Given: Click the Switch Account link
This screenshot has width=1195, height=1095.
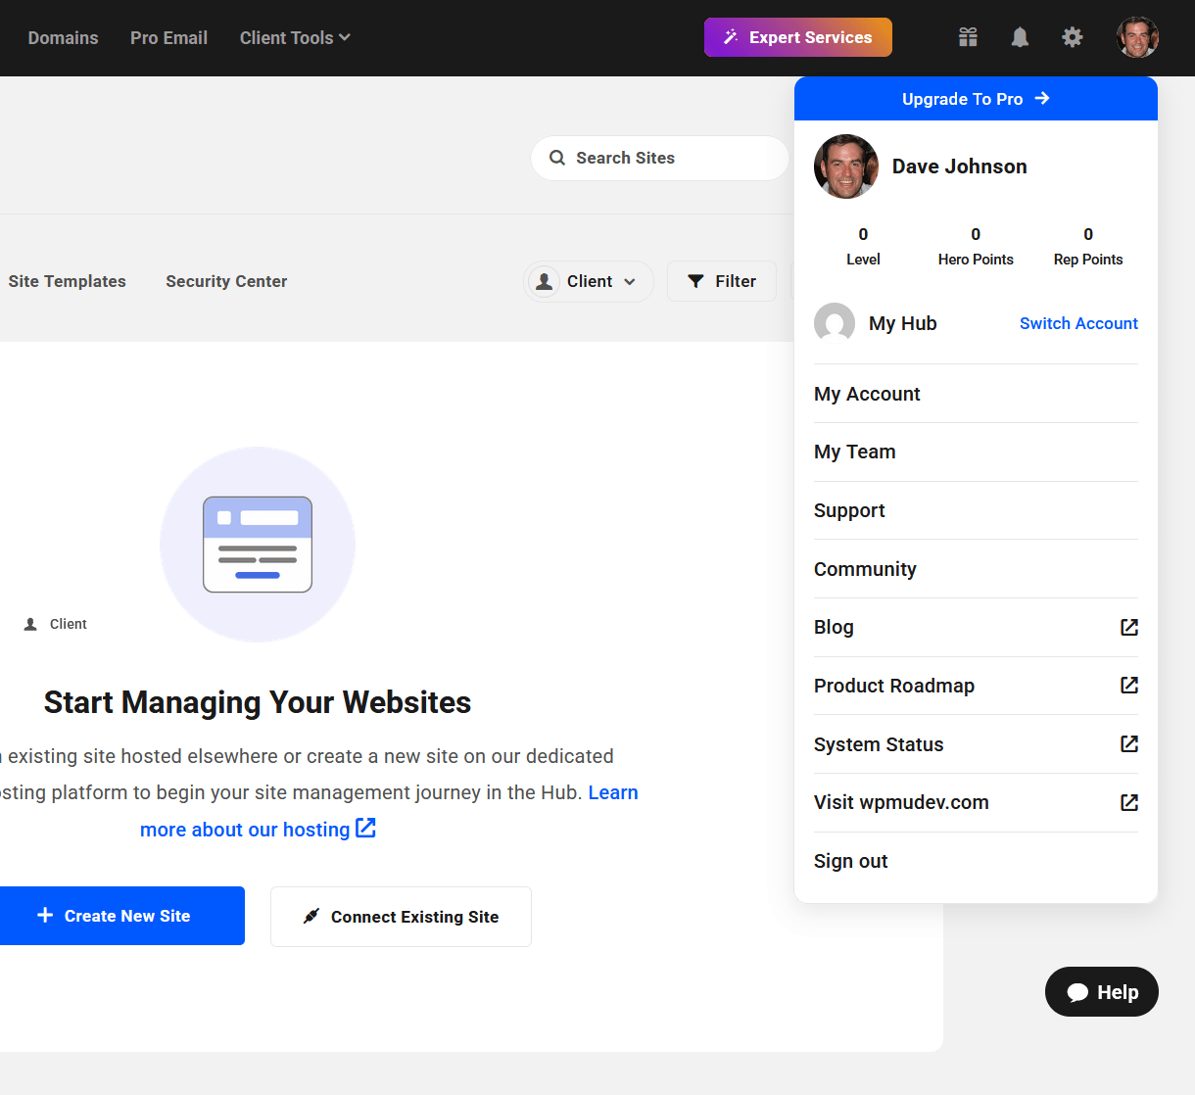Looking at the screenshot, I should [x=1078, y=323].
